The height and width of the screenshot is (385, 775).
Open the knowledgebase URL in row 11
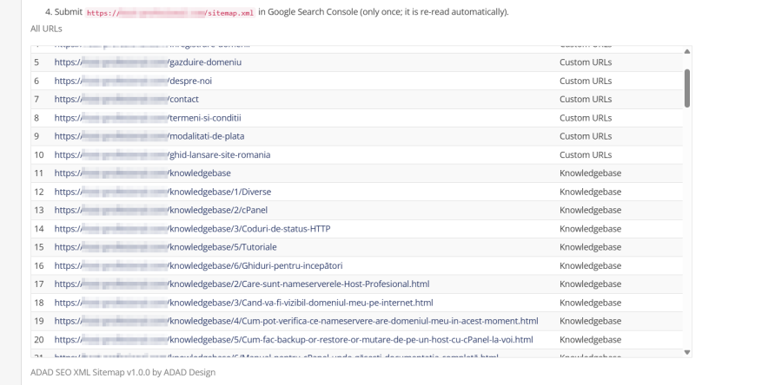point(142,173)
